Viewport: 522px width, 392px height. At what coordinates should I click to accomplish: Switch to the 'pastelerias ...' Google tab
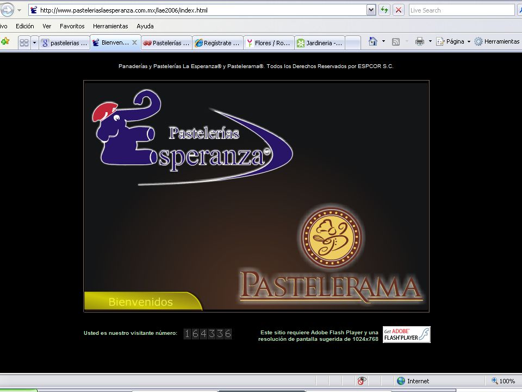pyautogui.click(x=65, y=42)
